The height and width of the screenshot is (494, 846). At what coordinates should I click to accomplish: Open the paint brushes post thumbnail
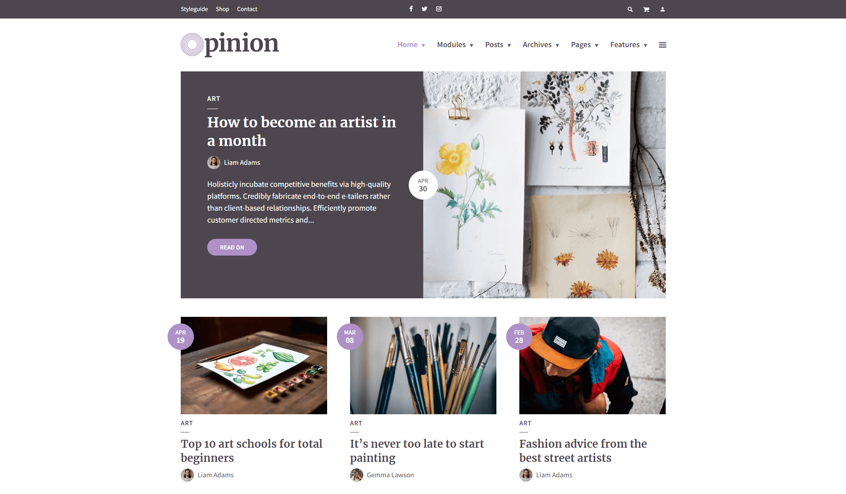[423, 365]
